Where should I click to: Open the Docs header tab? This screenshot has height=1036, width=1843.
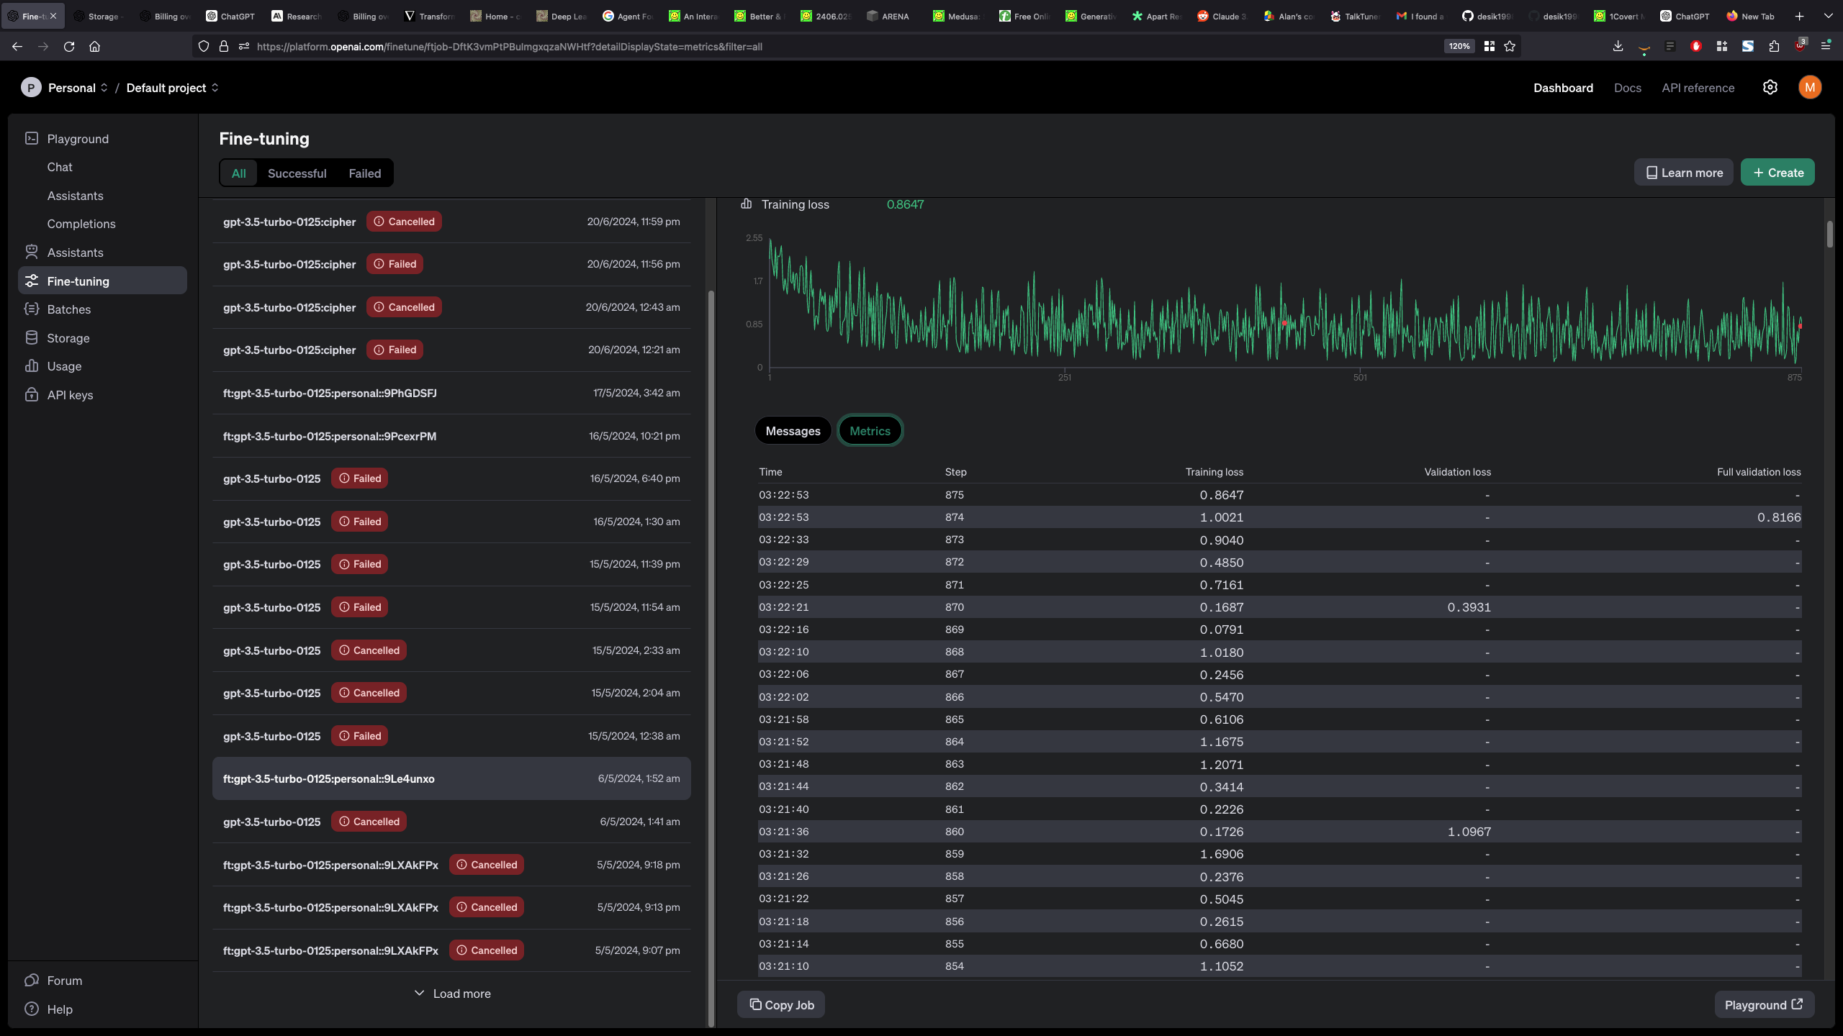(x=1627, y=88)
